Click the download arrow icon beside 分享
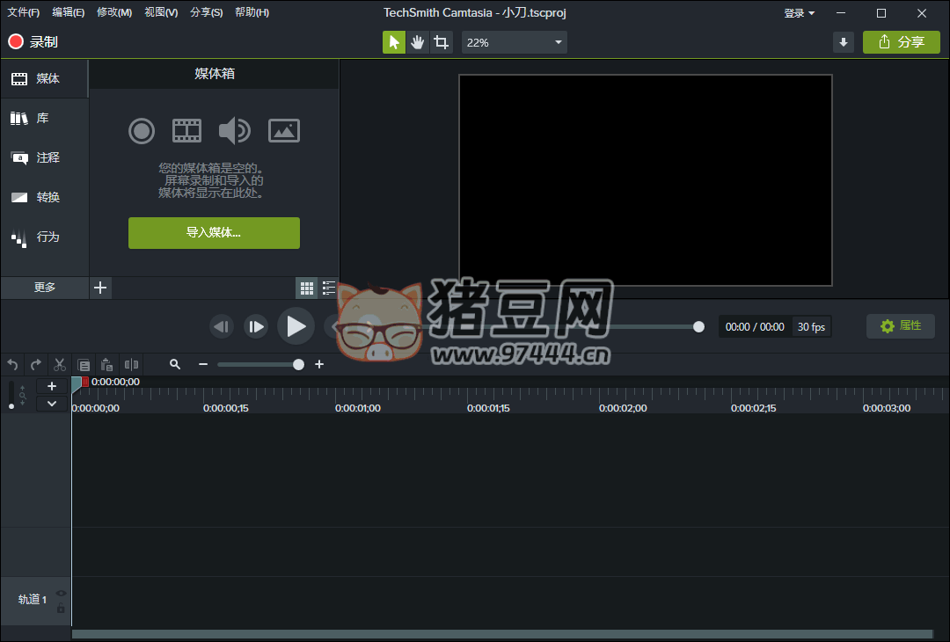950x642 pixels. coord(843,42)
